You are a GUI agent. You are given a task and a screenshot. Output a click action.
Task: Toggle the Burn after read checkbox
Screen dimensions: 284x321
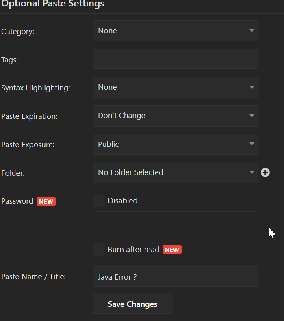coord(99,250)
